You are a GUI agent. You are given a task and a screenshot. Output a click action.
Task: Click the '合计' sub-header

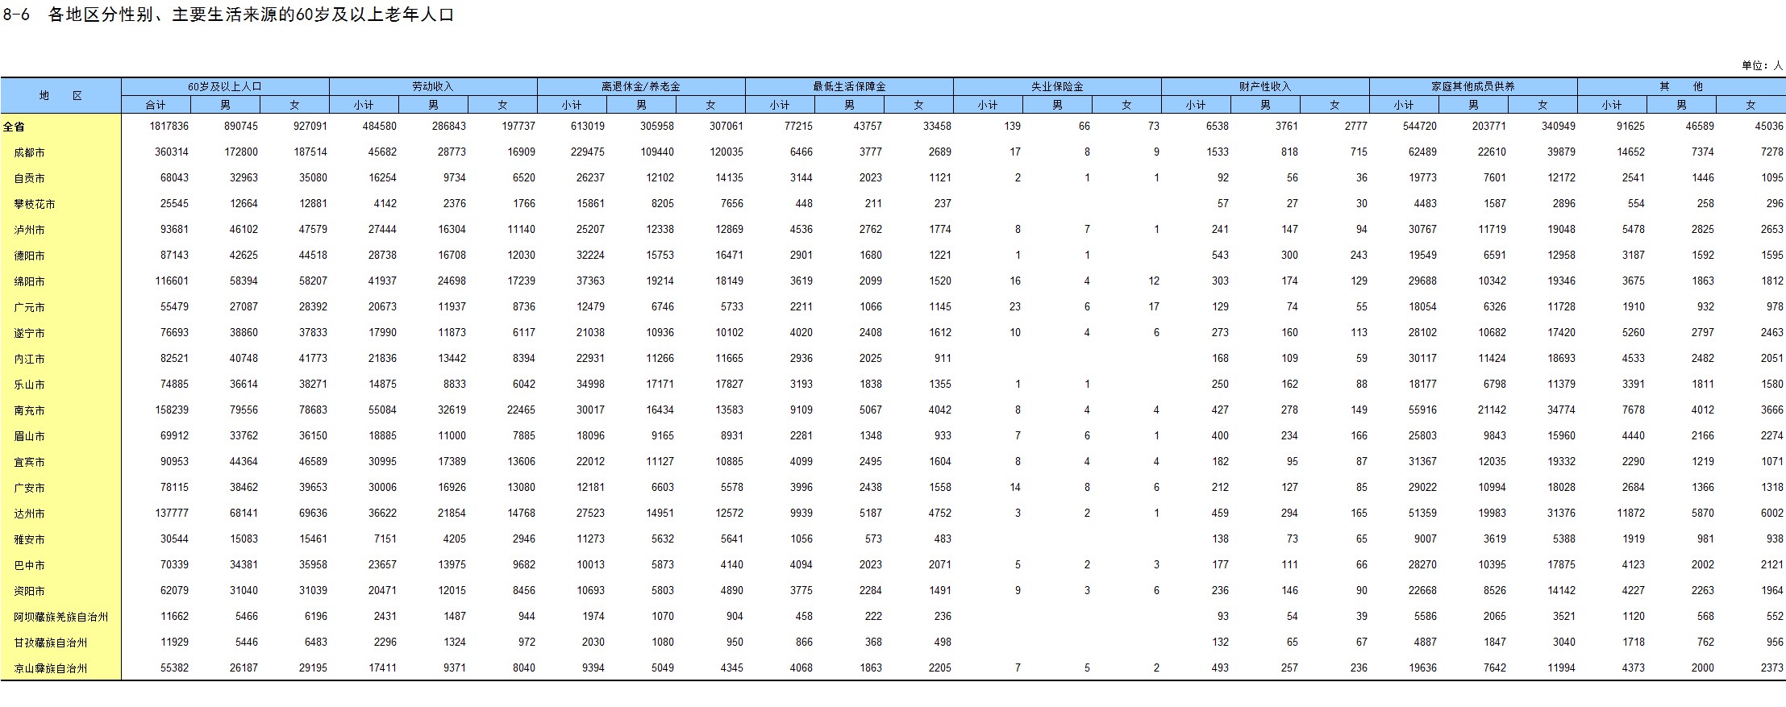[156, 105]
